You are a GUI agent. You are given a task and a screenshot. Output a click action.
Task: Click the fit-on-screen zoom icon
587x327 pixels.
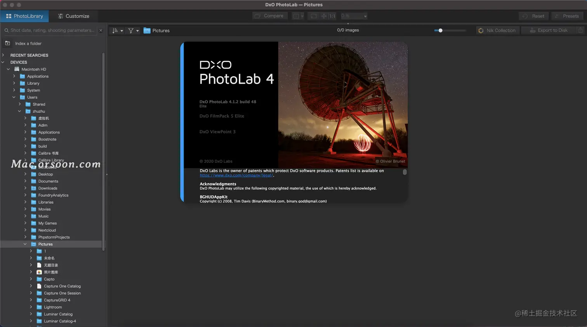314,16
